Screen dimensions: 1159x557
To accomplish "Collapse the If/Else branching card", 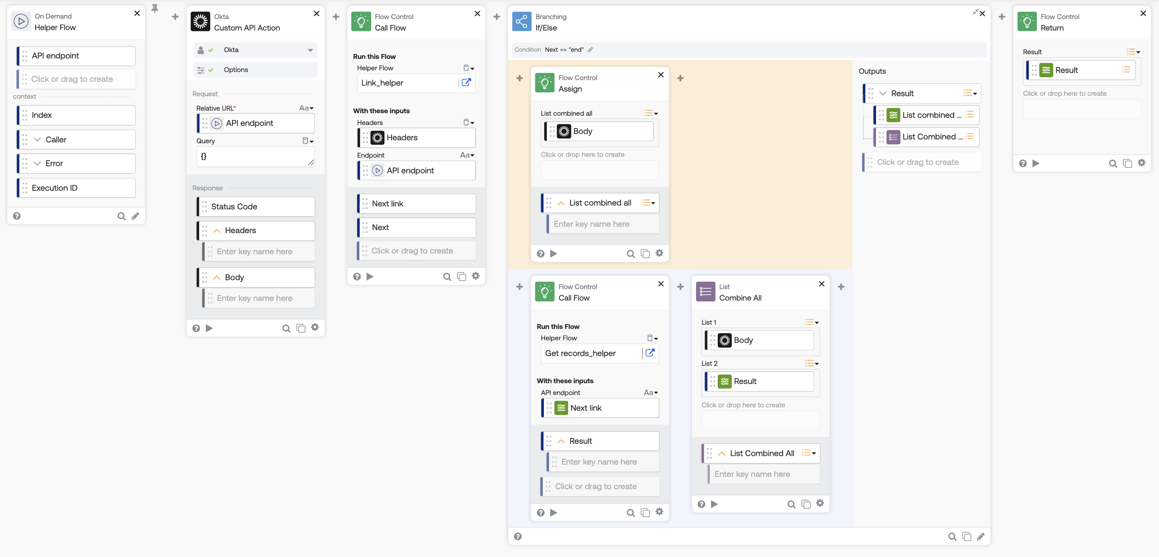I will tap(974, 12).
